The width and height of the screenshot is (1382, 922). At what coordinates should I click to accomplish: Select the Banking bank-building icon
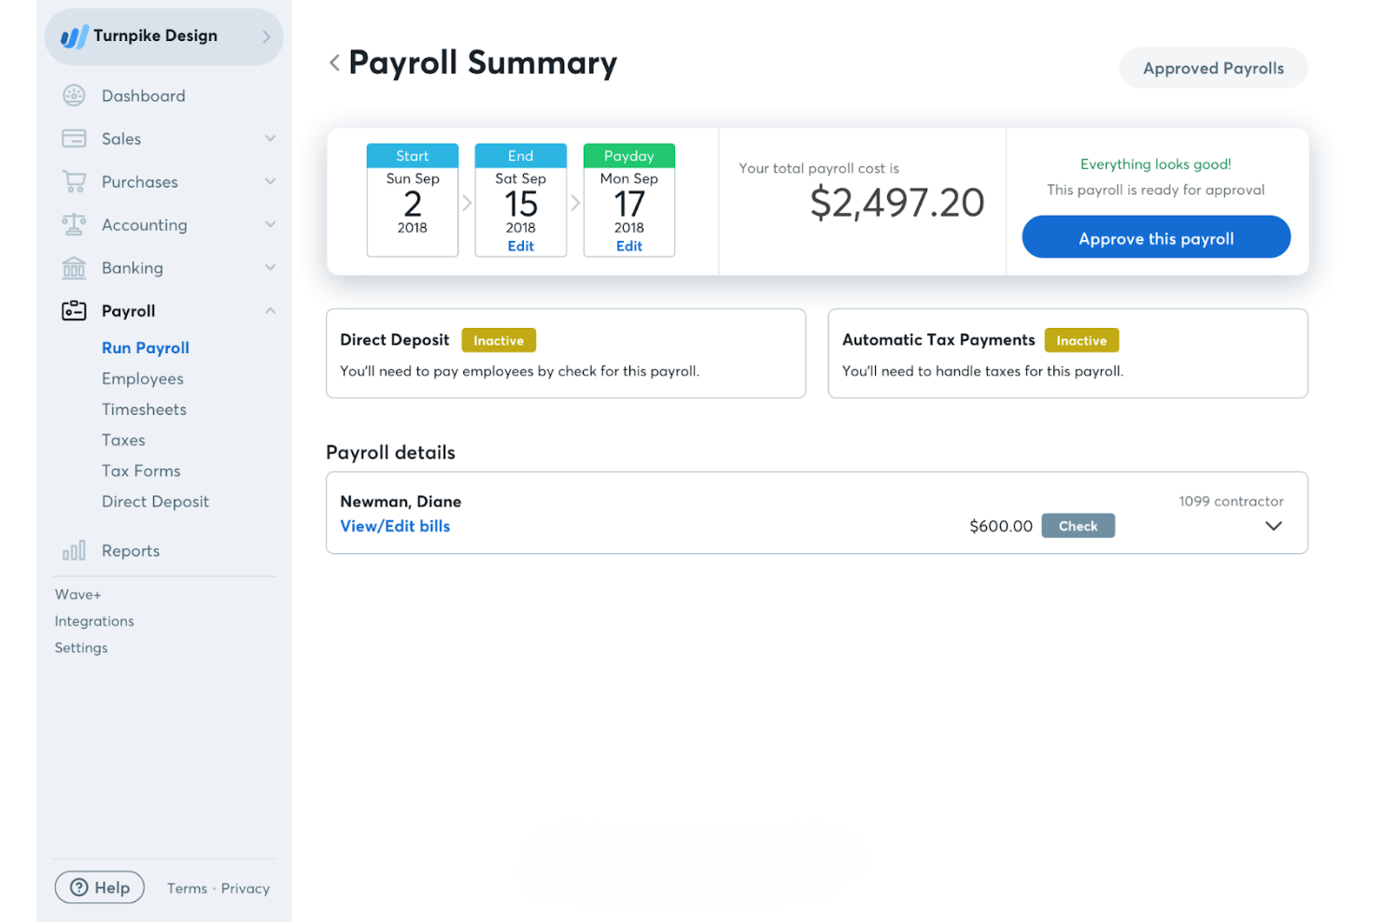[x=74, y=267]
